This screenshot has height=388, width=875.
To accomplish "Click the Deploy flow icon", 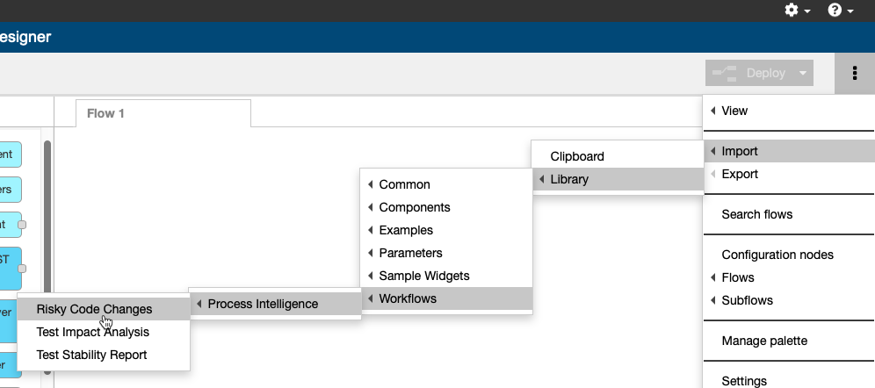I will click(x=724, y=73).
